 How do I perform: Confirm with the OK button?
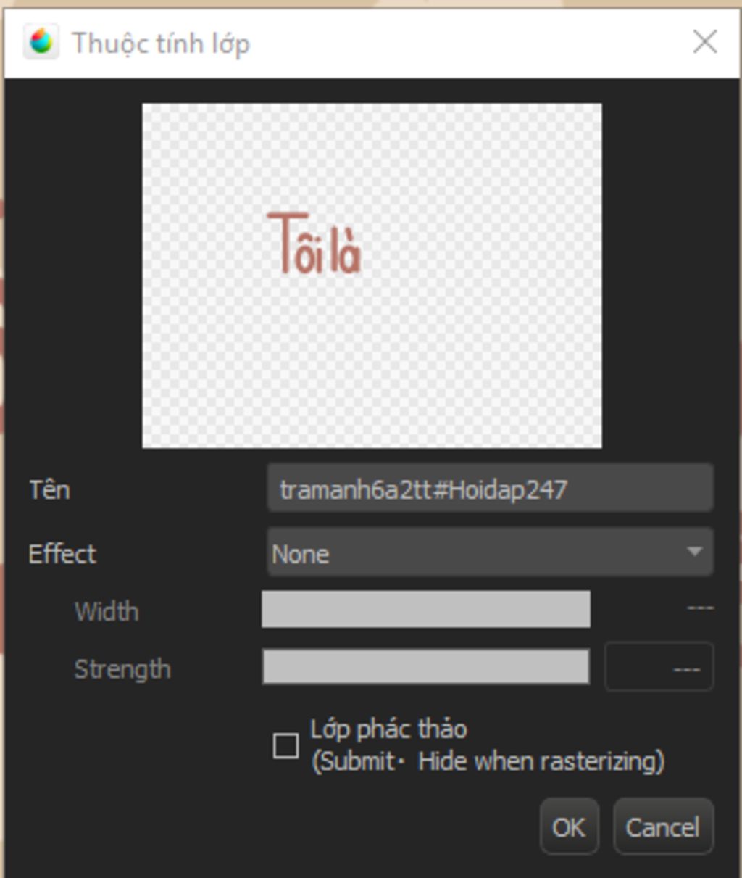point(569,827)
